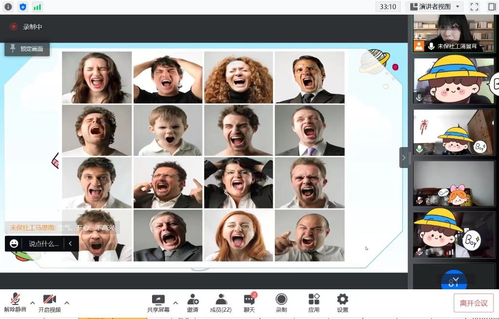Expand the 演讲者视图 view dropdown
This screenshot has height=319, width=499.
pos(435,7)
